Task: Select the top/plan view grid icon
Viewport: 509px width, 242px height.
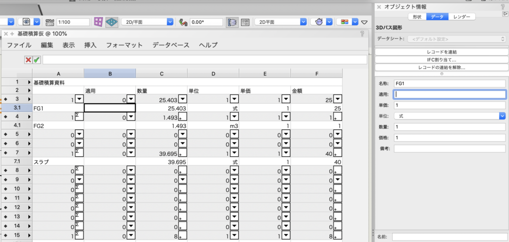Action: [112, 22]
